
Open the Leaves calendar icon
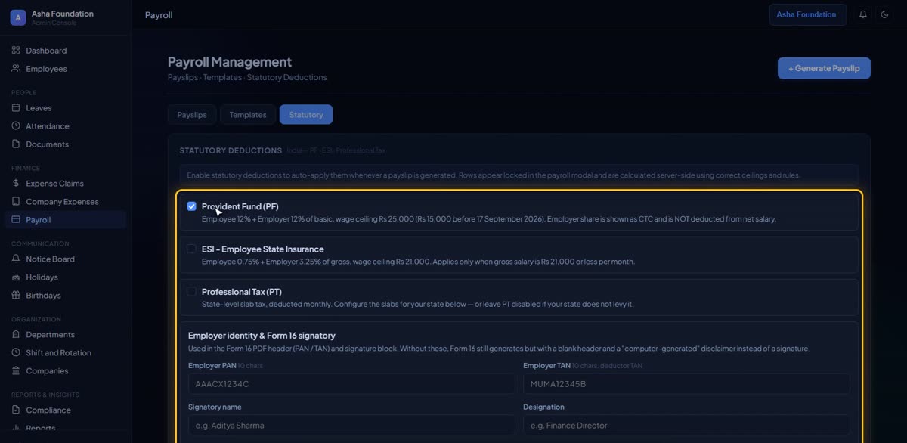click(16, 108)
